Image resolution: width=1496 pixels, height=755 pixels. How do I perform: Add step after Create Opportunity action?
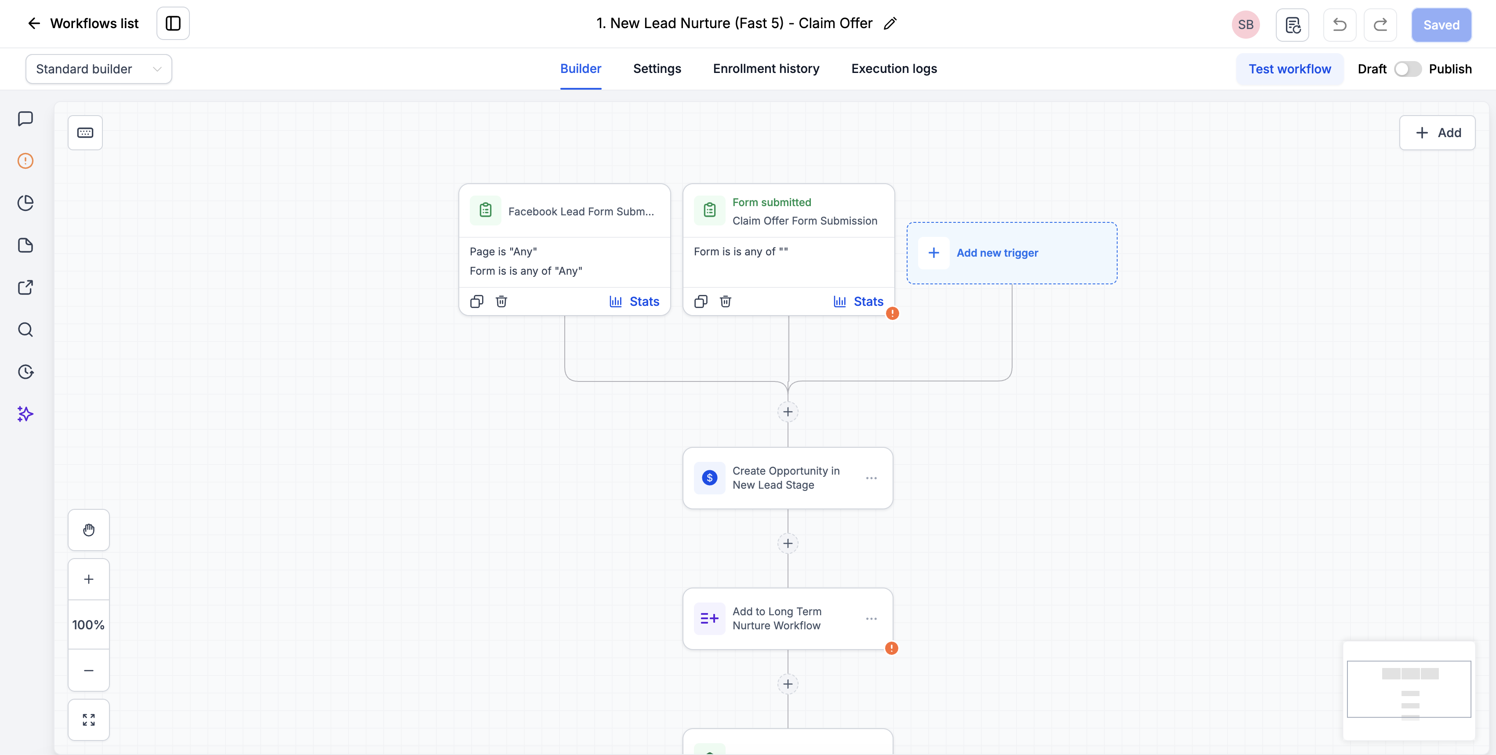pos(788,544)
